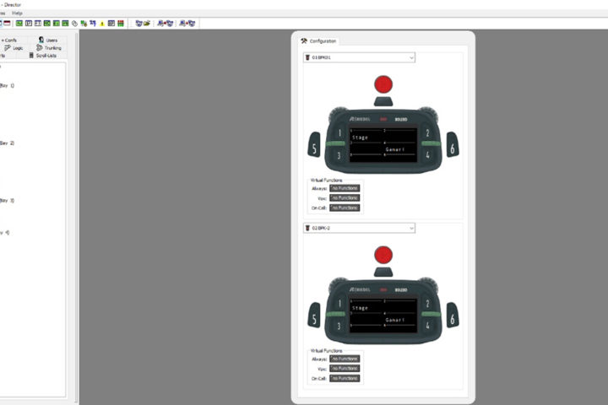Select the Configuration tab

click(318, 40)
